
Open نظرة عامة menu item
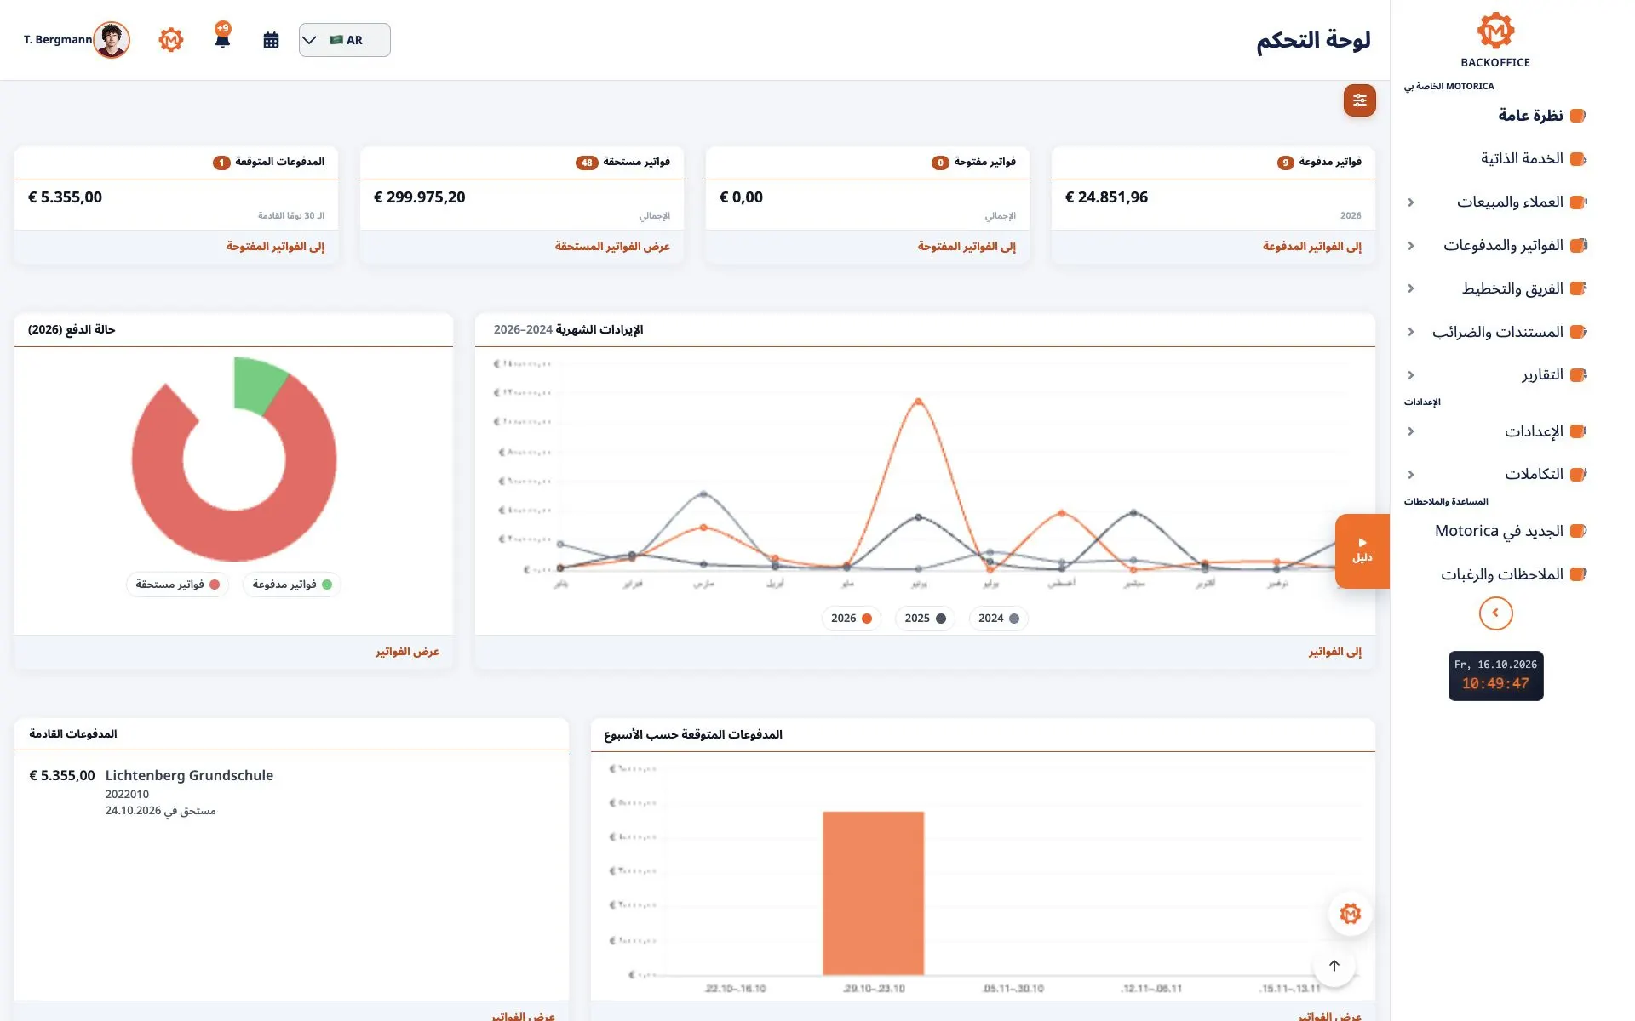click(x=1530, y=116)
